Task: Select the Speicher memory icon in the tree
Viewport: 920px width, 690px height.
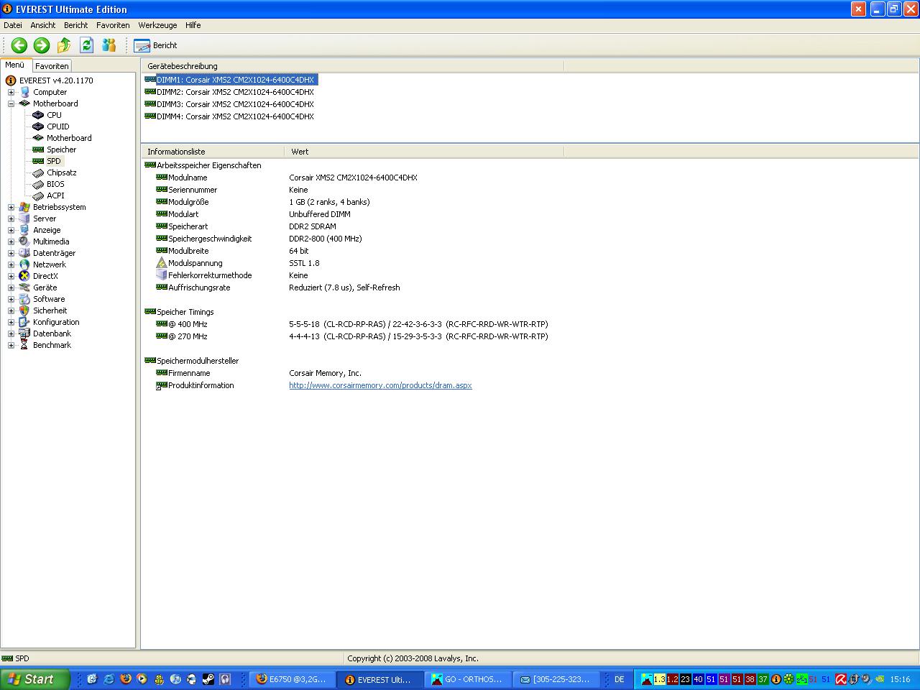Action: [x=38, y=149]
